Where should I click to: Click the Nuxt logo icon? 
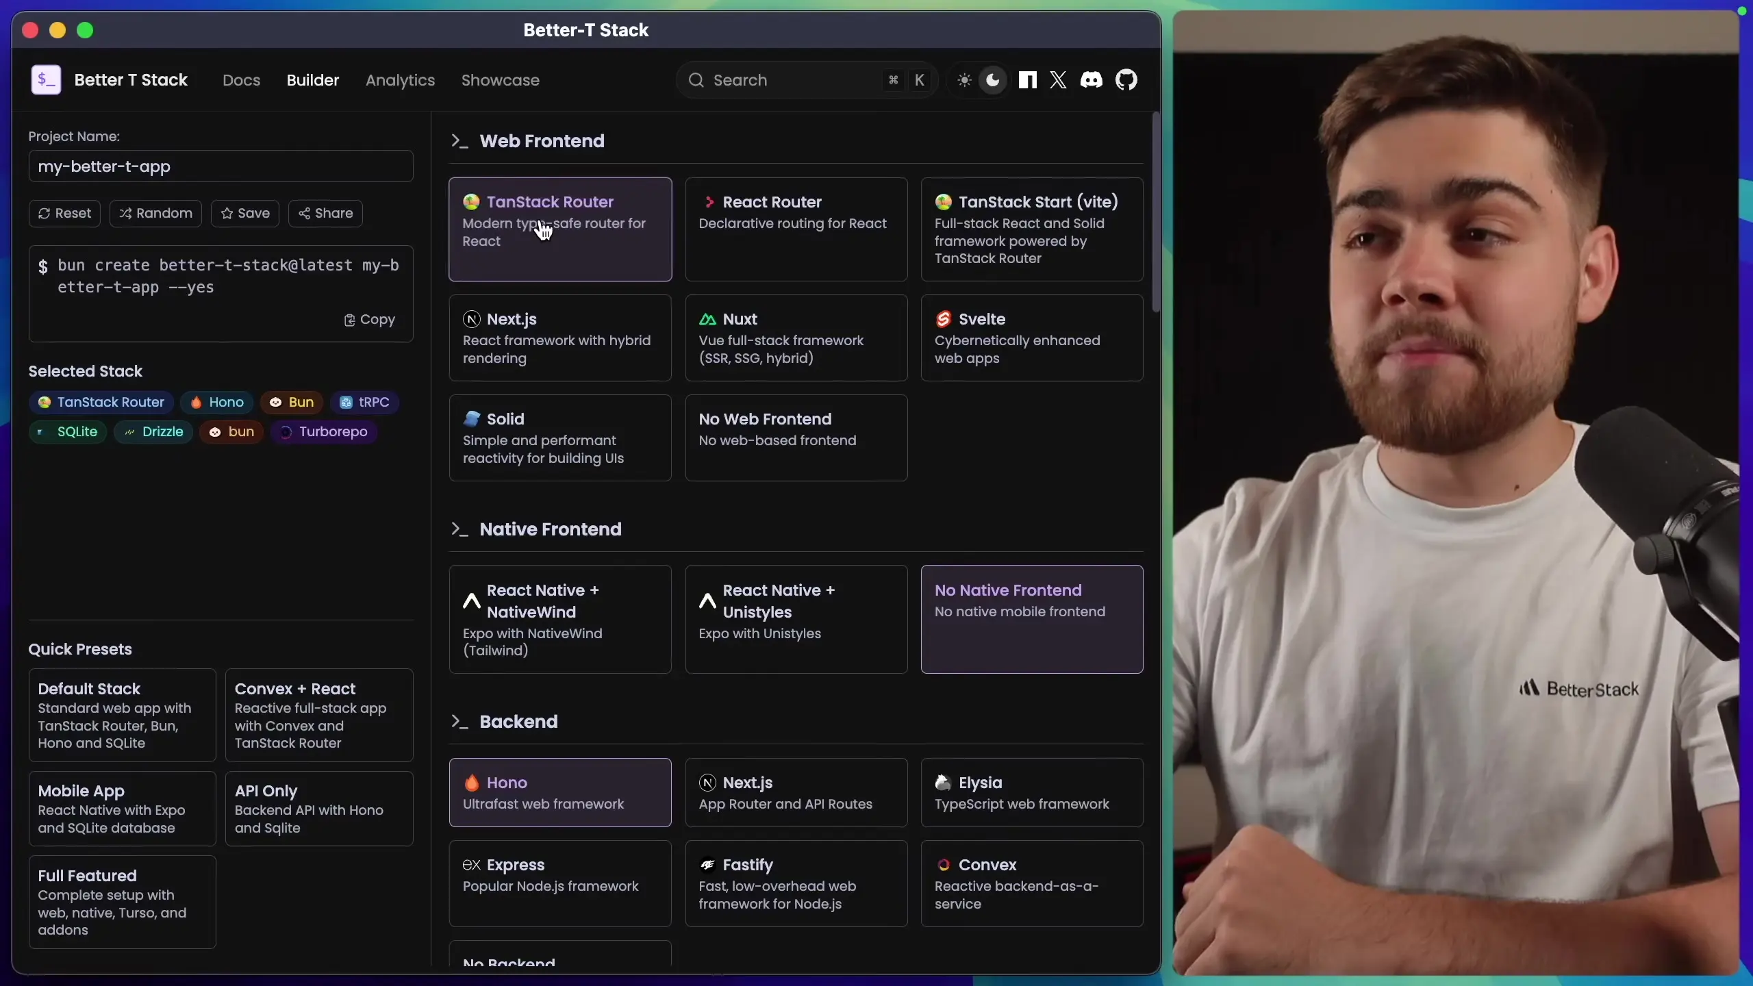(707, 319)
